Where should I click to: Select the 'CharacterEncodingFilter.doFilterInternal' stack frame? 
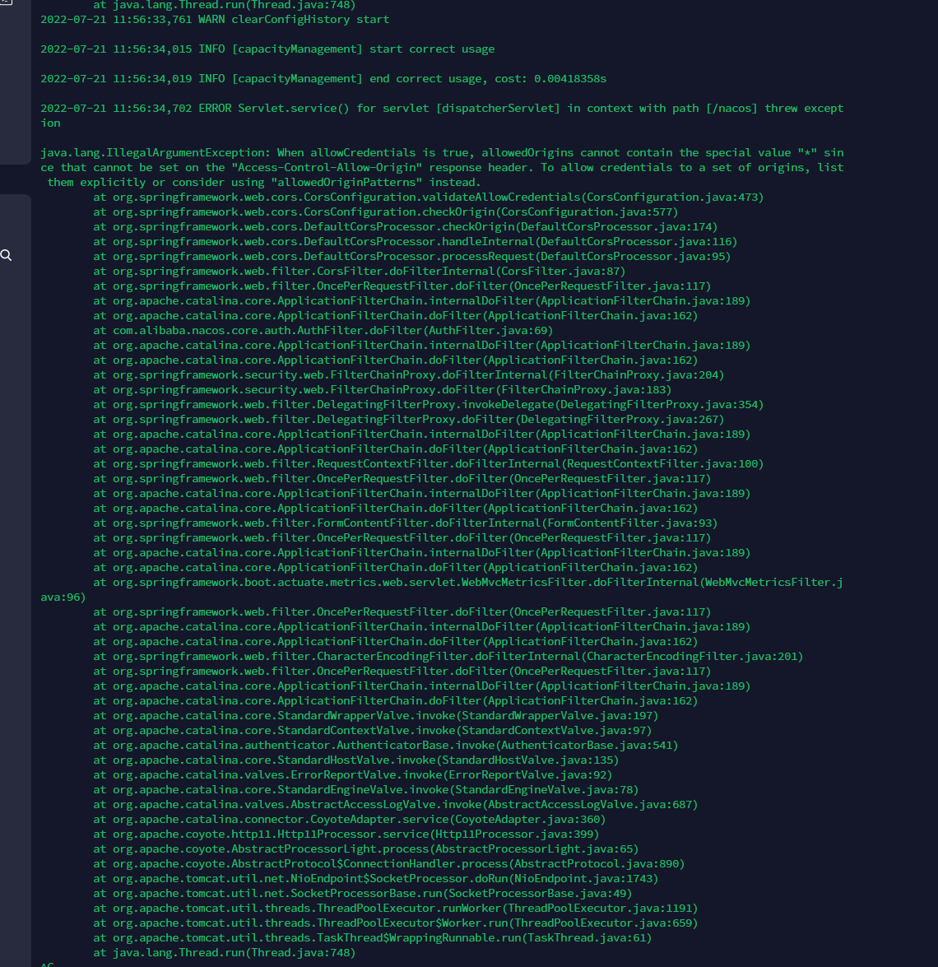point(448,656)
